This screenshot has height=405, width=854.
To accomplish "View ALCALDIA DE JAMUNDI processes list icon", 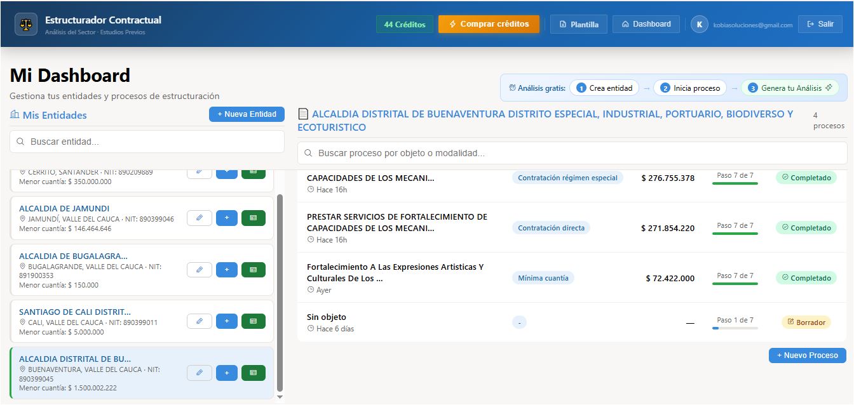I will (x=254, y=218).
